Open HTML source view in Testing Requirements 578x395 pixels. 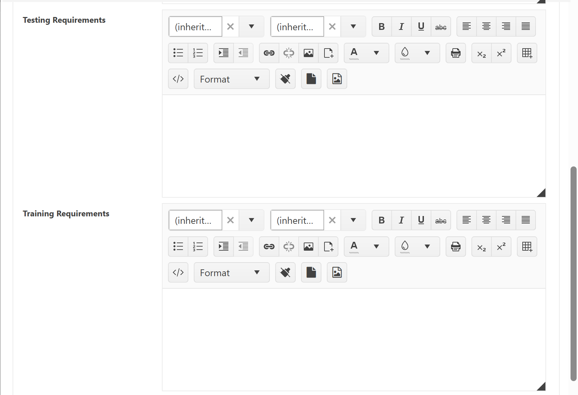(x=178, y=79)
